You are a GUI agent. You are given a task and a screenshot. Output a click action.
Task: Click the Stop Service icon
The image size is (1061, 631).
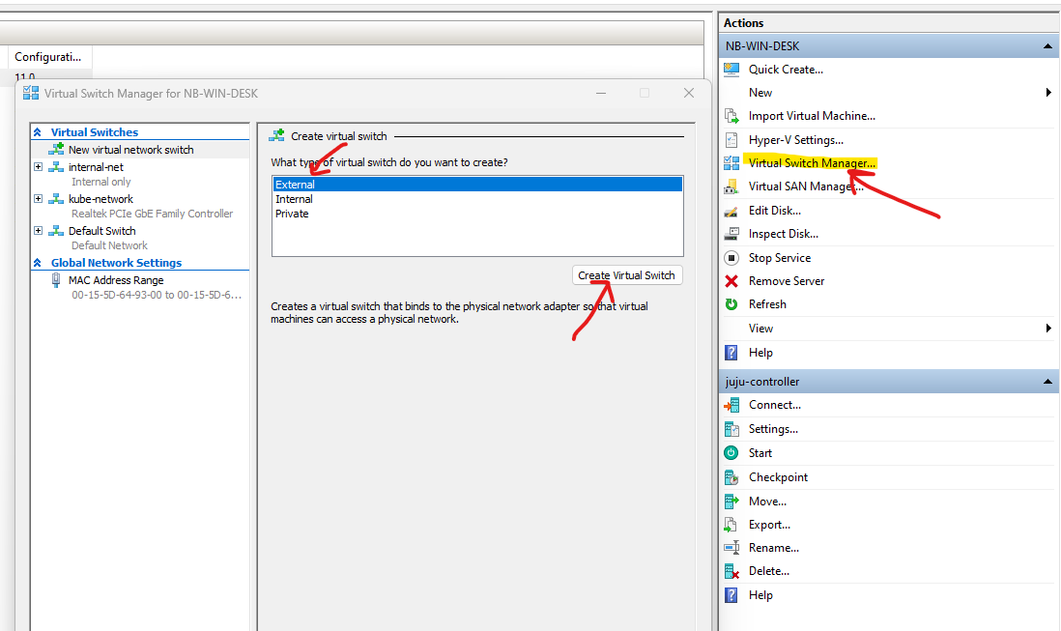pyautogui.click(x=731, y=258)
